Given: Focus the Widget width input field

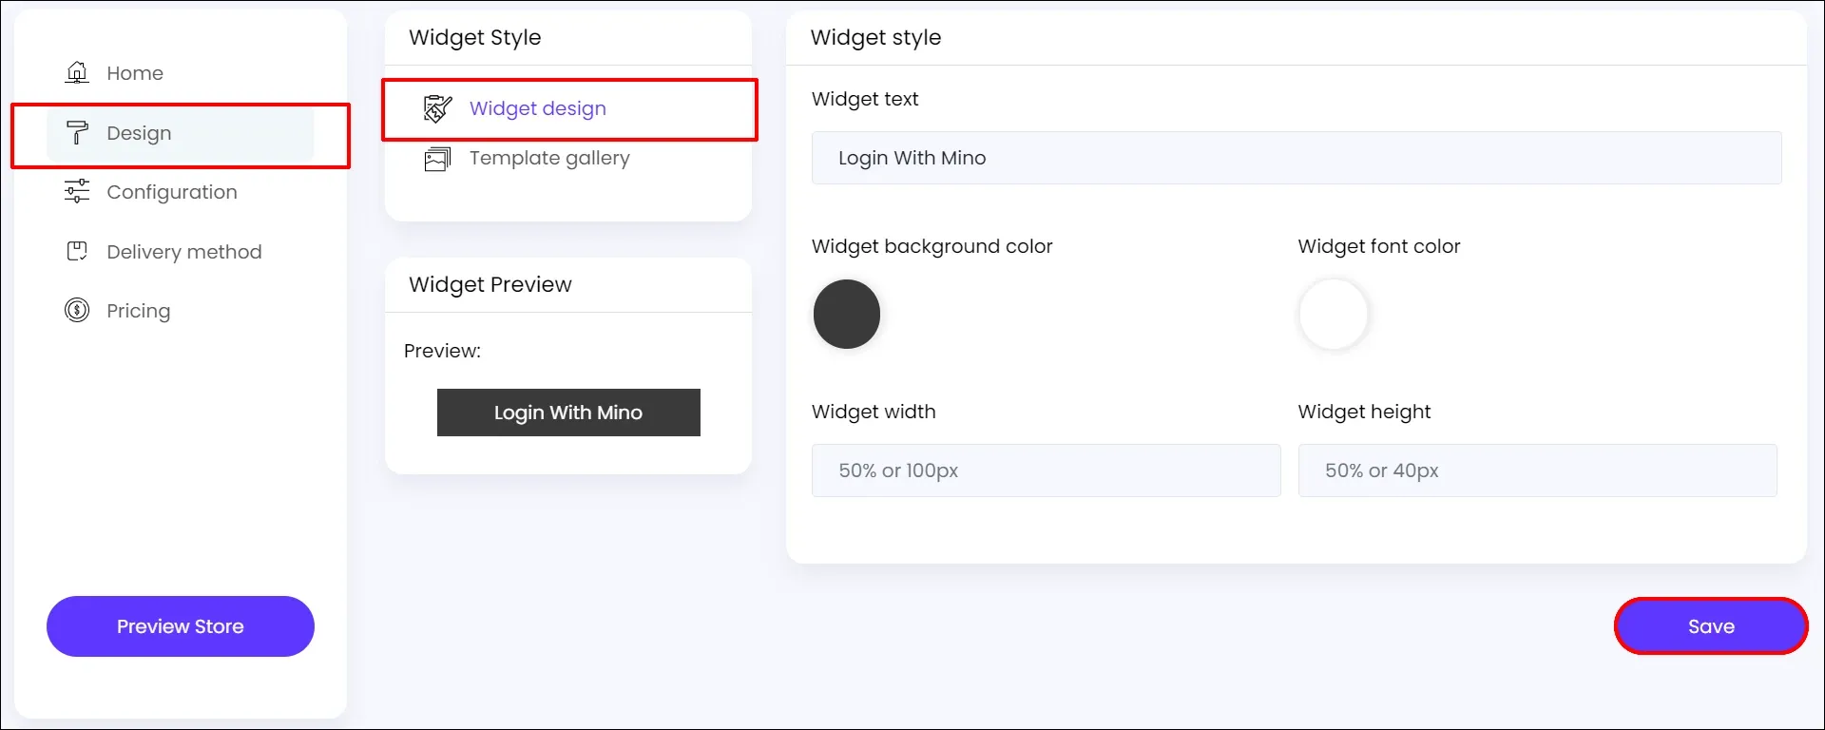Looking at the screenshot, I should coord(1047,471).
